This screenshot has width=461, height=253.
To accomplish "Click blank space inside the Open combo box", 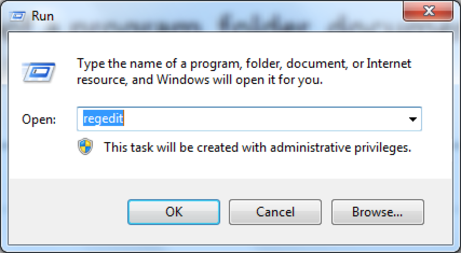I will tap(261, 119).
